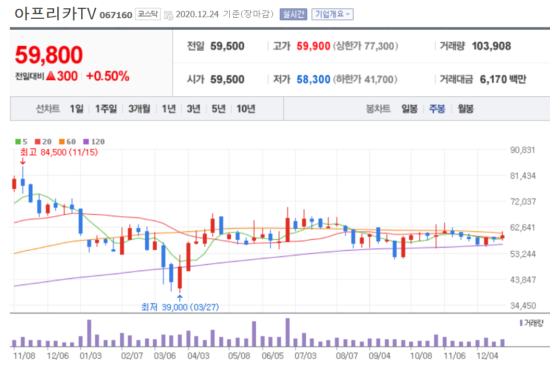Screen dimensions: 550x369
Task: Click the 최고 84,500 (11/15) high label
Action: coord(59,152)
